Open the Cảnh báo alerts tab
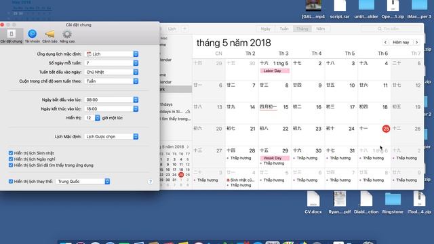This screenshot has width=434, height=244. tap(50, 36)
